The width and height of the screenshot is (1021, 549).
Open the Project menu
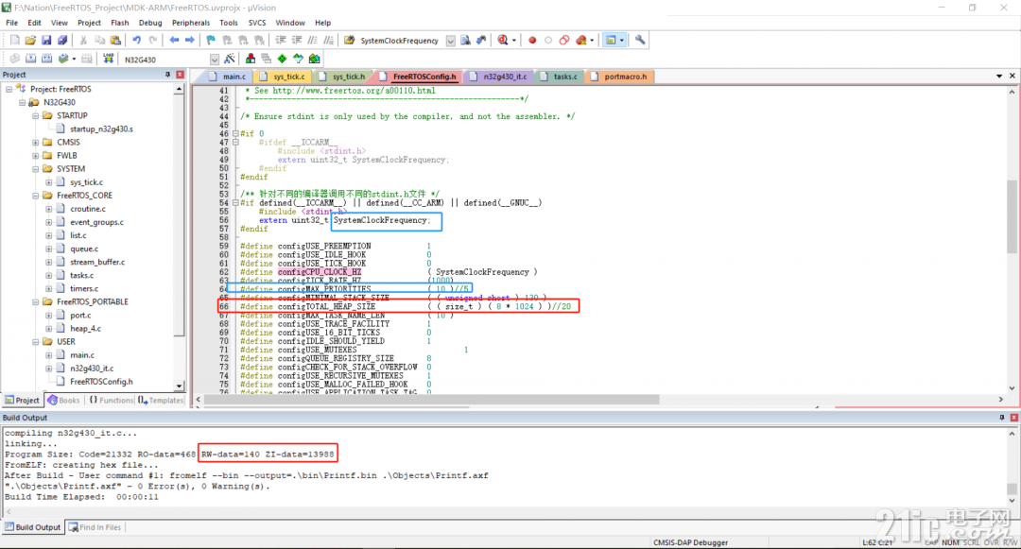pyautogui.click(x=89, y=23)
